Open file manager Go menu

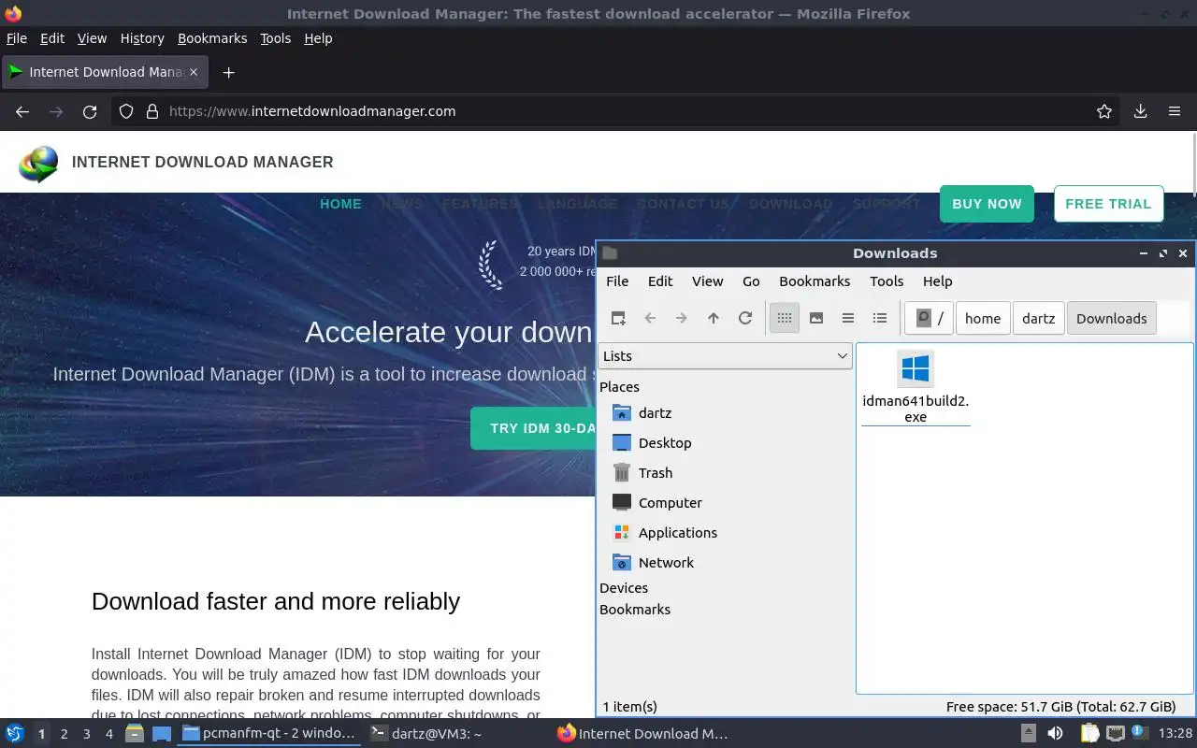pos(751,280)
